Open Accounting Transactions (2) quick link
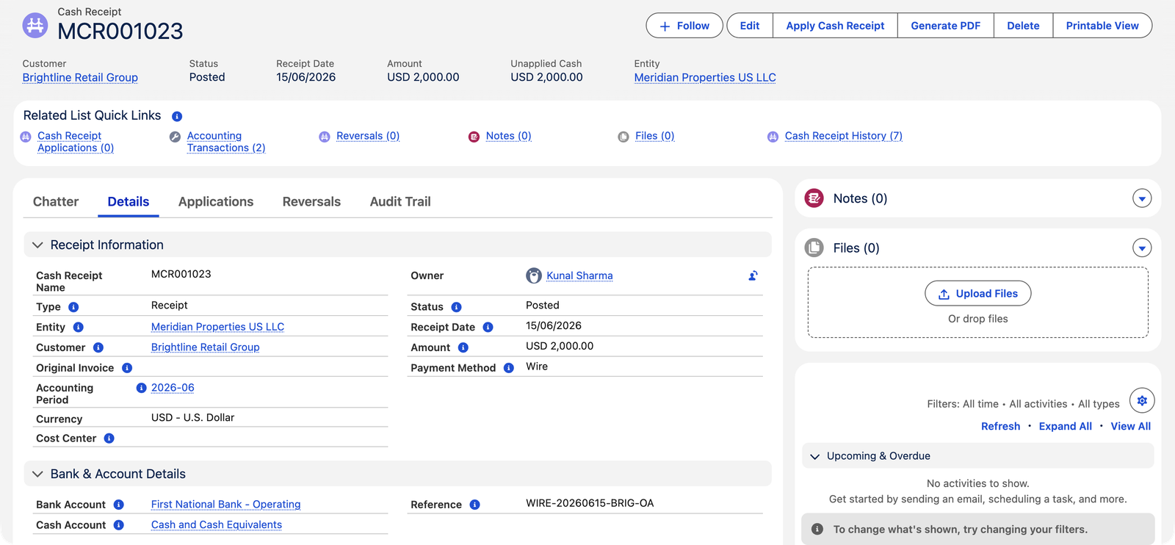Viewport: 1175px width, 545px height. (x=226, y=142)
